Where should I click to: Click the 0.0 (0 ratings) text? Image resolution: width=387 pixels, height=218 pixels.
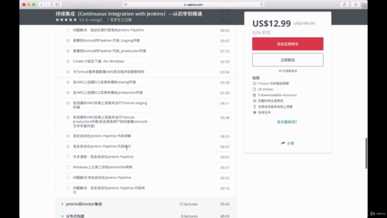[x=91, y=20]
